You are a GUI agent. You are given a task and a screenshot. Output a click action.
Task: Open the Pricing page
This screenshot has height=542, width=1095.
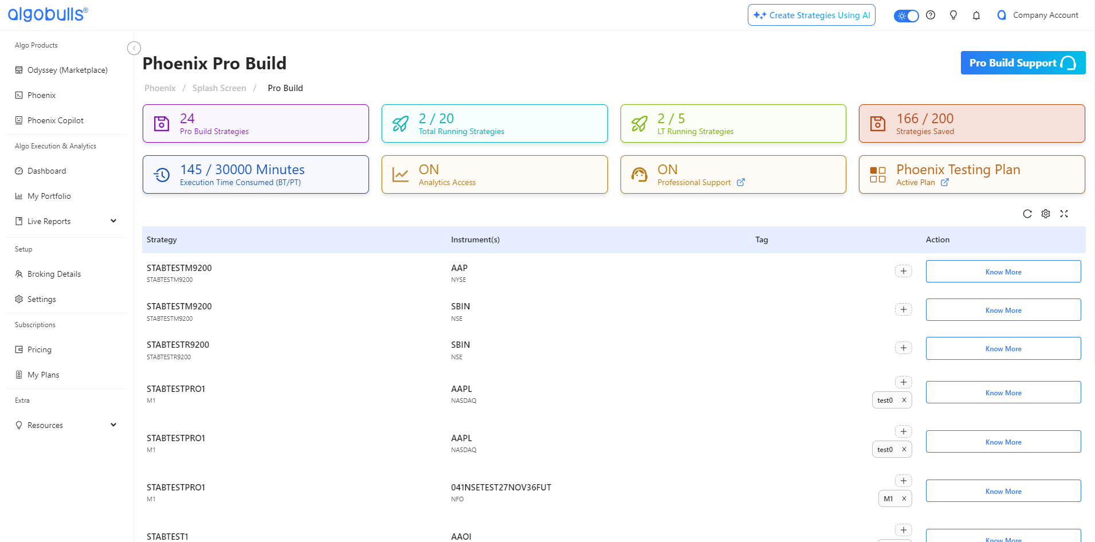point(33,349)
